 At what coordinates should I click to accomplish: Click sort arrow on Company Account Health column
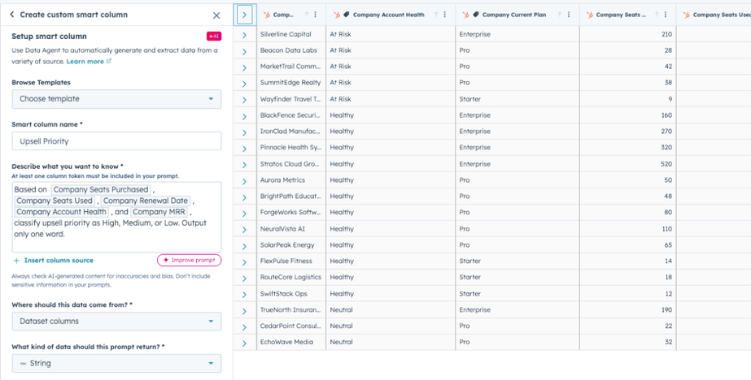tap(436, 15)
